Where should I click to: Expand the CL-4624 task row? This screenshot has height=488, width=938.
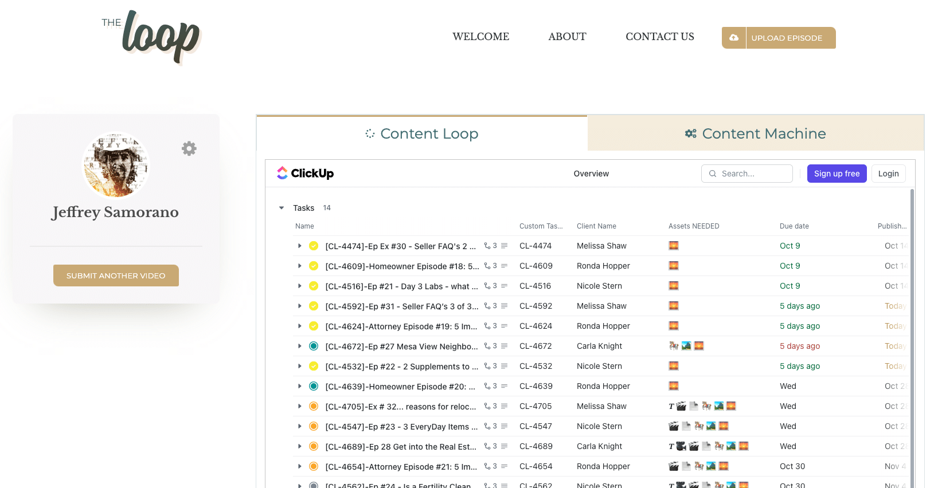tap(299, 326)
